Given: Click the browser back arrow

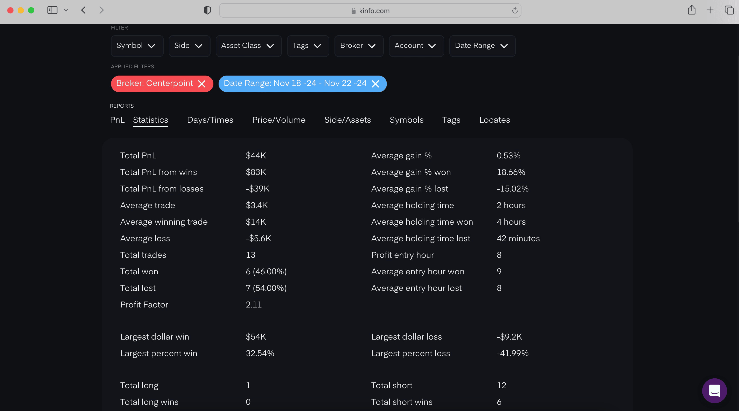Looking at the screenshot, I should pyautogui.click(x=83, y=10).
